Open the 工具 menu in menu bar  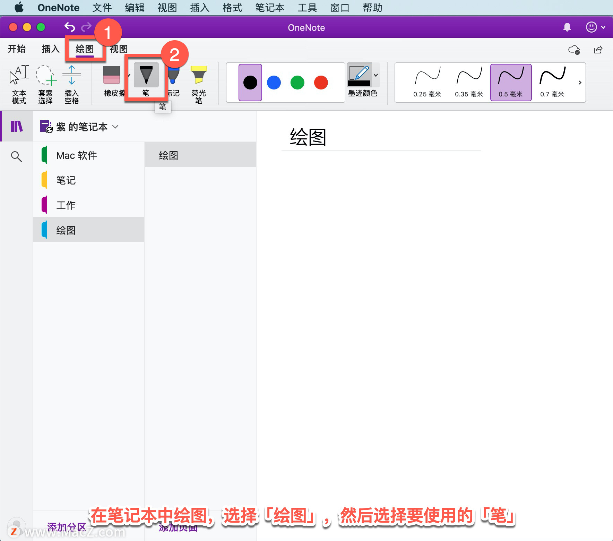tap(307, 8)
